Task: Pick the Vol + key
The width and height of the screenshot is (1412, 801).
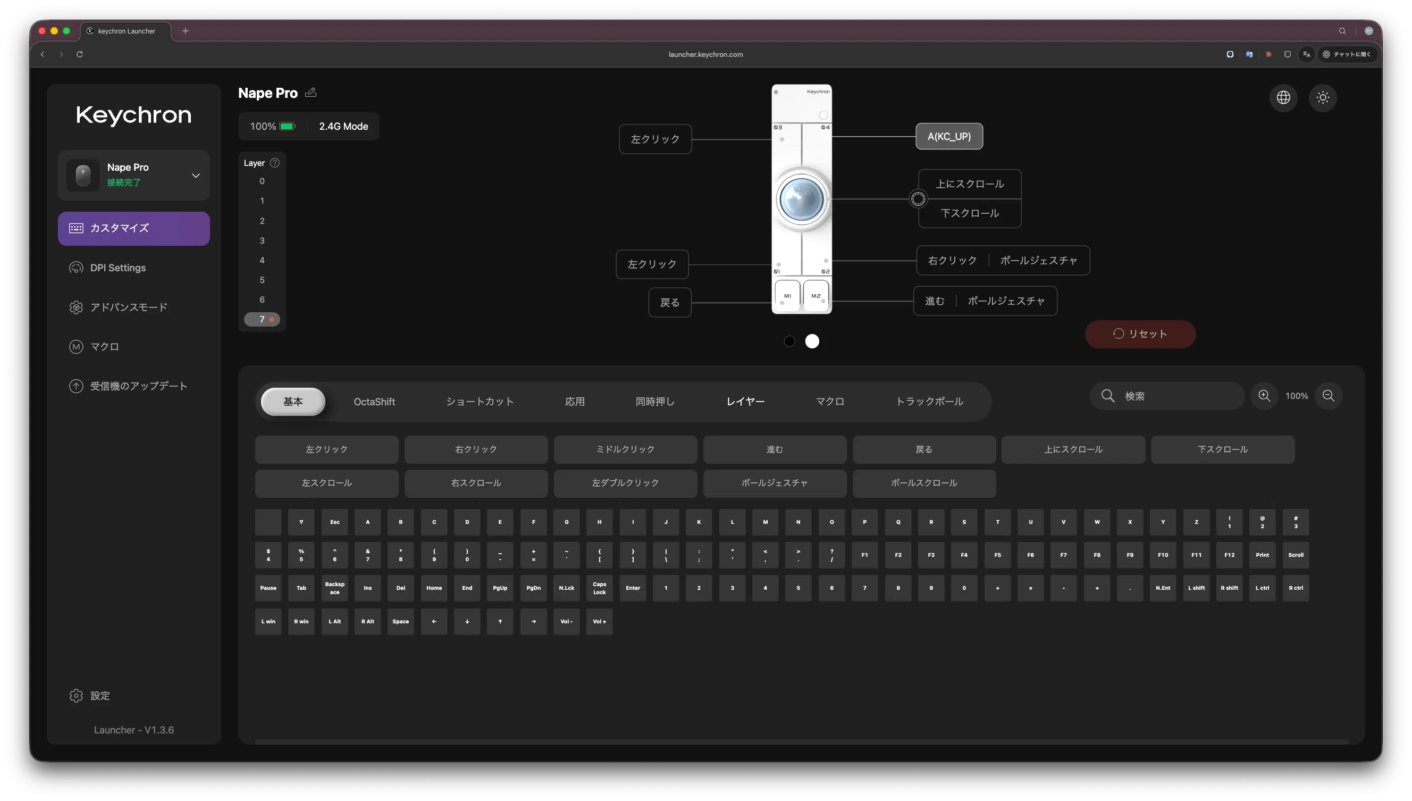Action: [x=599, y=621]
